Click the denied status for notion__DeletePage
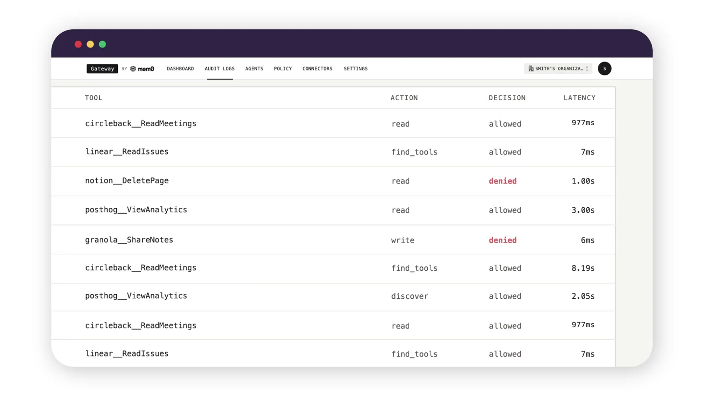Image resolution: width=704 pixels, height=396 pixels. [x=503, y=181]
